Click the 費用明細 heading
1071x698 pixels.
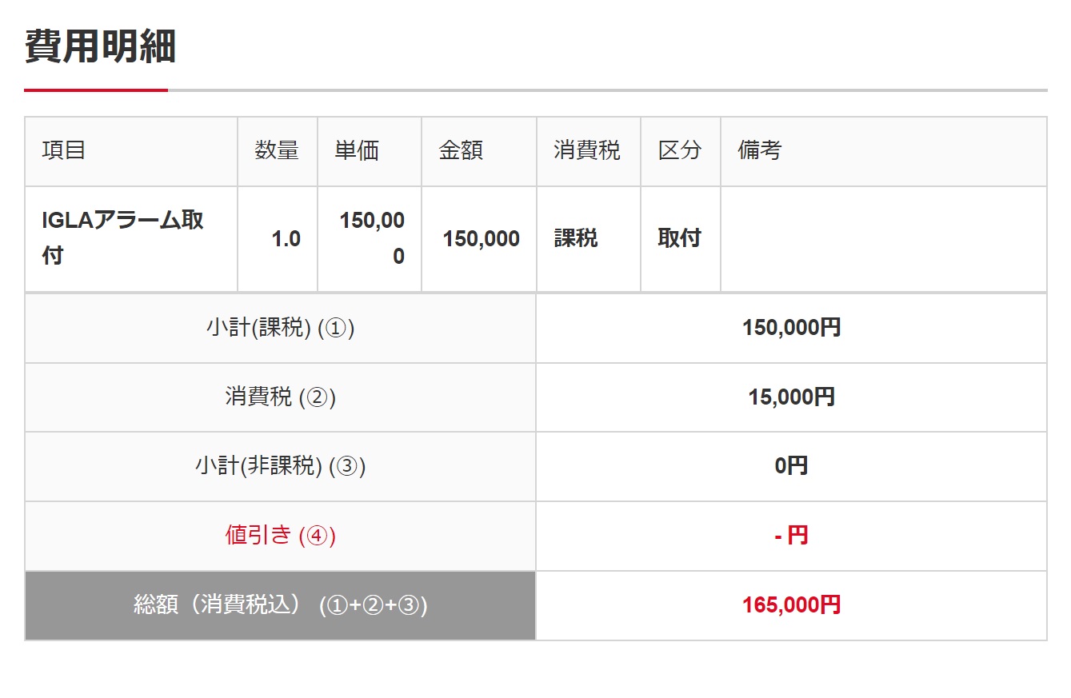100,46
